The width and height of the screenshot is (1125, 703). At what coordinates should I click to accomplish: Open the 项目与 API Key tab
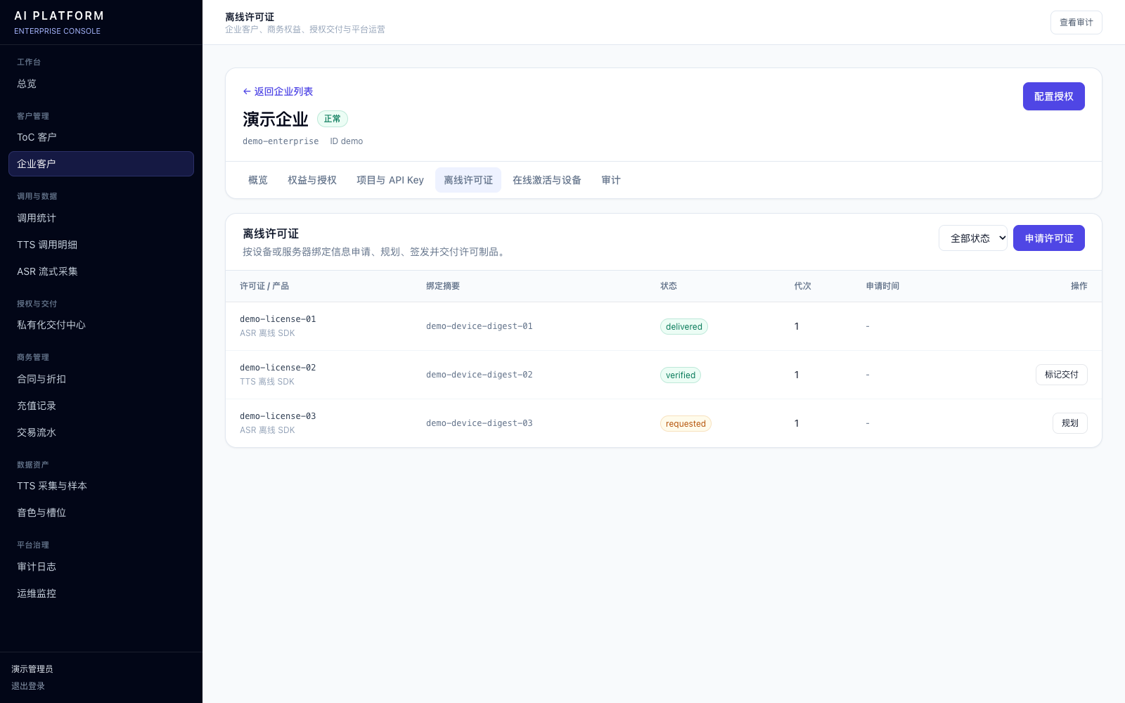(390, 180)
